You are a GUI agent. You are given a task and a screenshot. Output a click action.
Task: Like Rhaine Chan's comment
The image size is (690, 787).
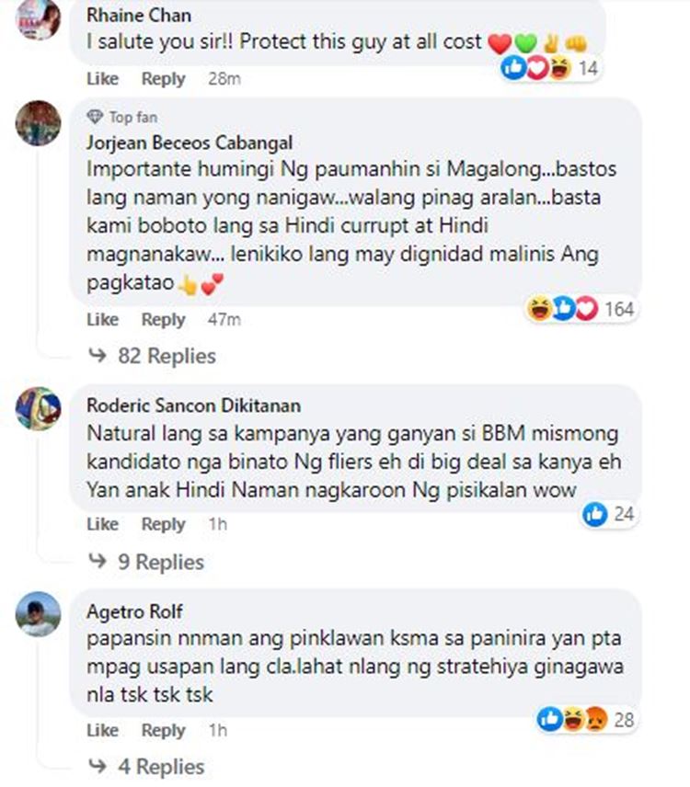tap(102, 79)
